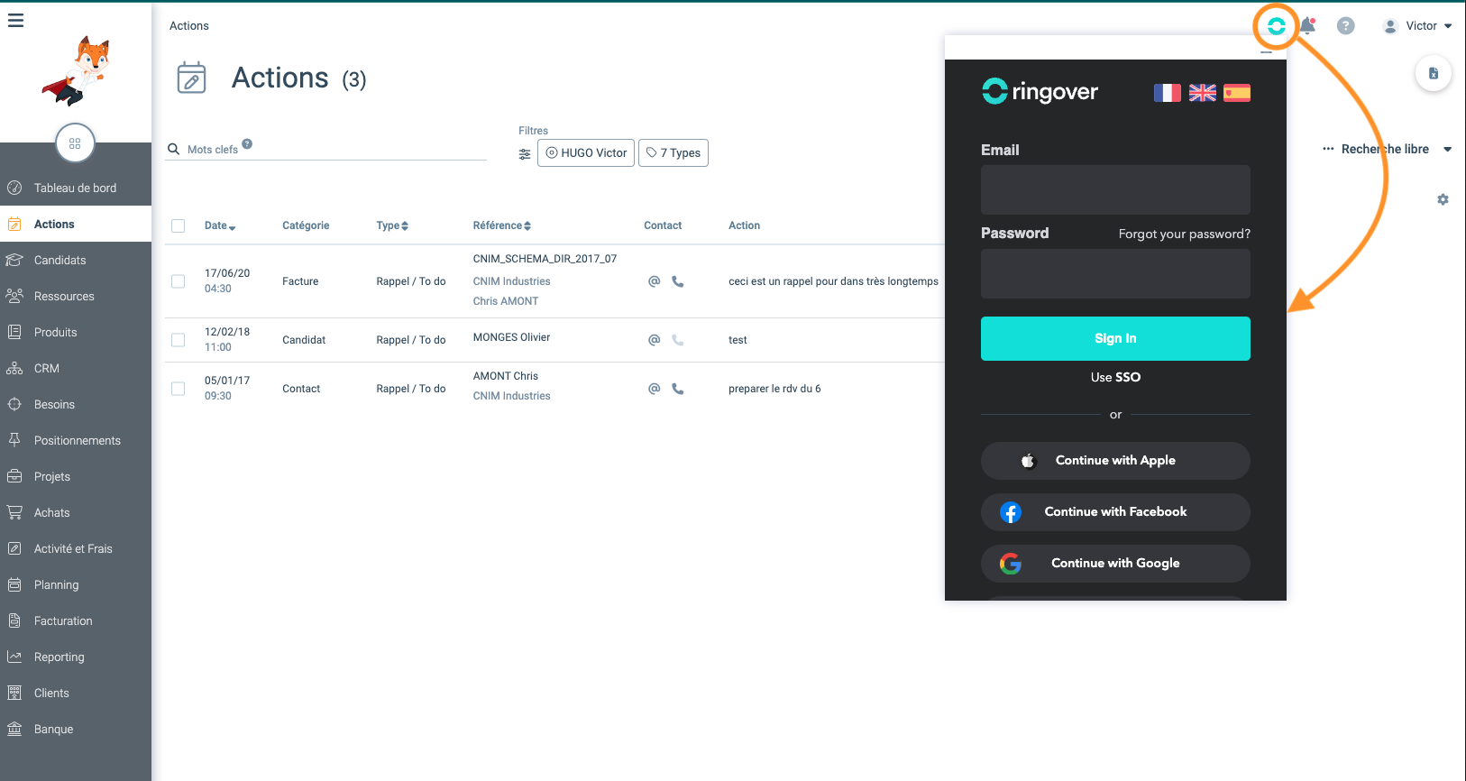Open the 7 Types filter dropdown
Screen dimensions: 1466x781
pos(673,153)
